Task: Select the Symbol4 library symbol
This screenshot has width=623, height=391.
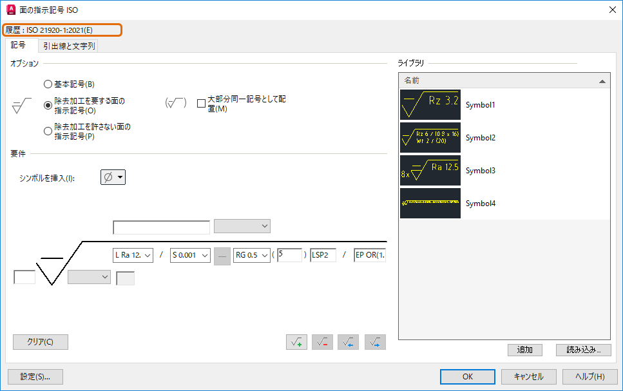Action: pyautogui.click(x=430, y=203)
